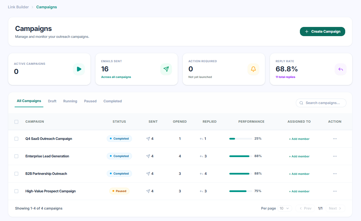Click reply icon in High-Value Prospect row
361x221 pixels.
[201, 191]
